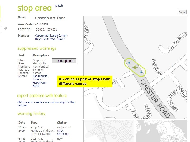This screenshot has width=190, height=142.
Task: Click the stop area centroid crosshair marker
Action: [135, 67]
